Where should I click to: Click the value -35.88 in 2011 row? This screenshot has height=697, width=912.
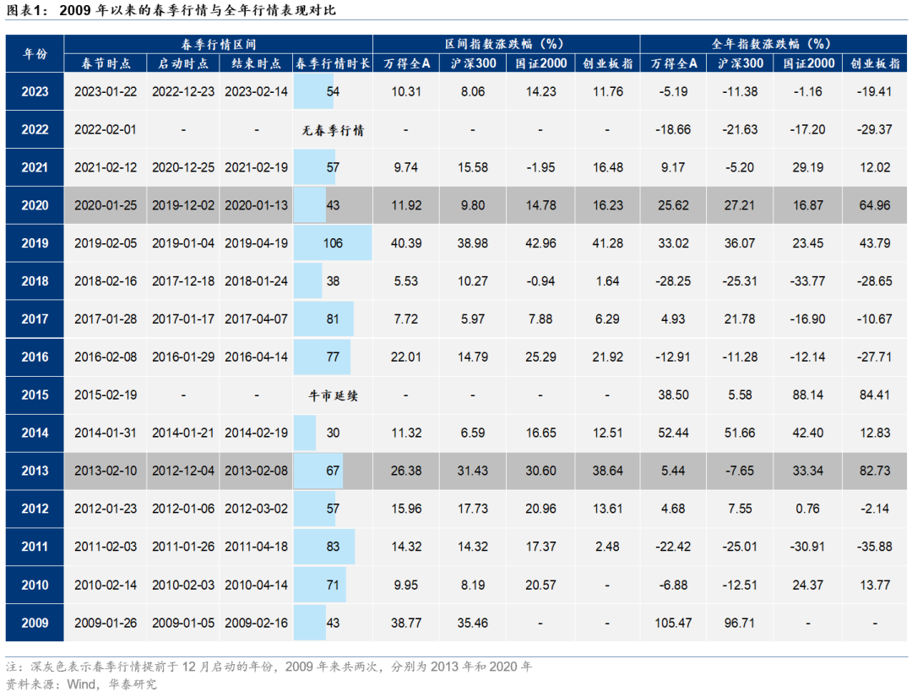pos(874,547)
